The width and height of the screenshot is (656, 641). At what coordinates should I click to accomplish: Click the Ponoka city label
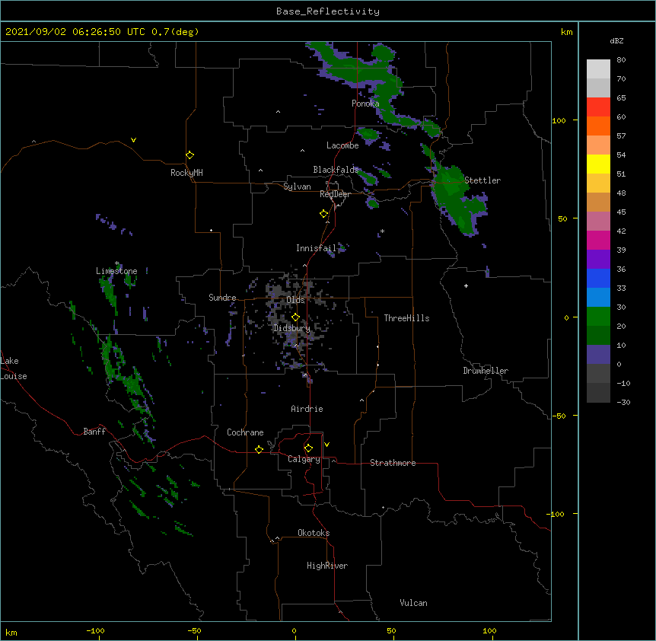click(365, 104)
